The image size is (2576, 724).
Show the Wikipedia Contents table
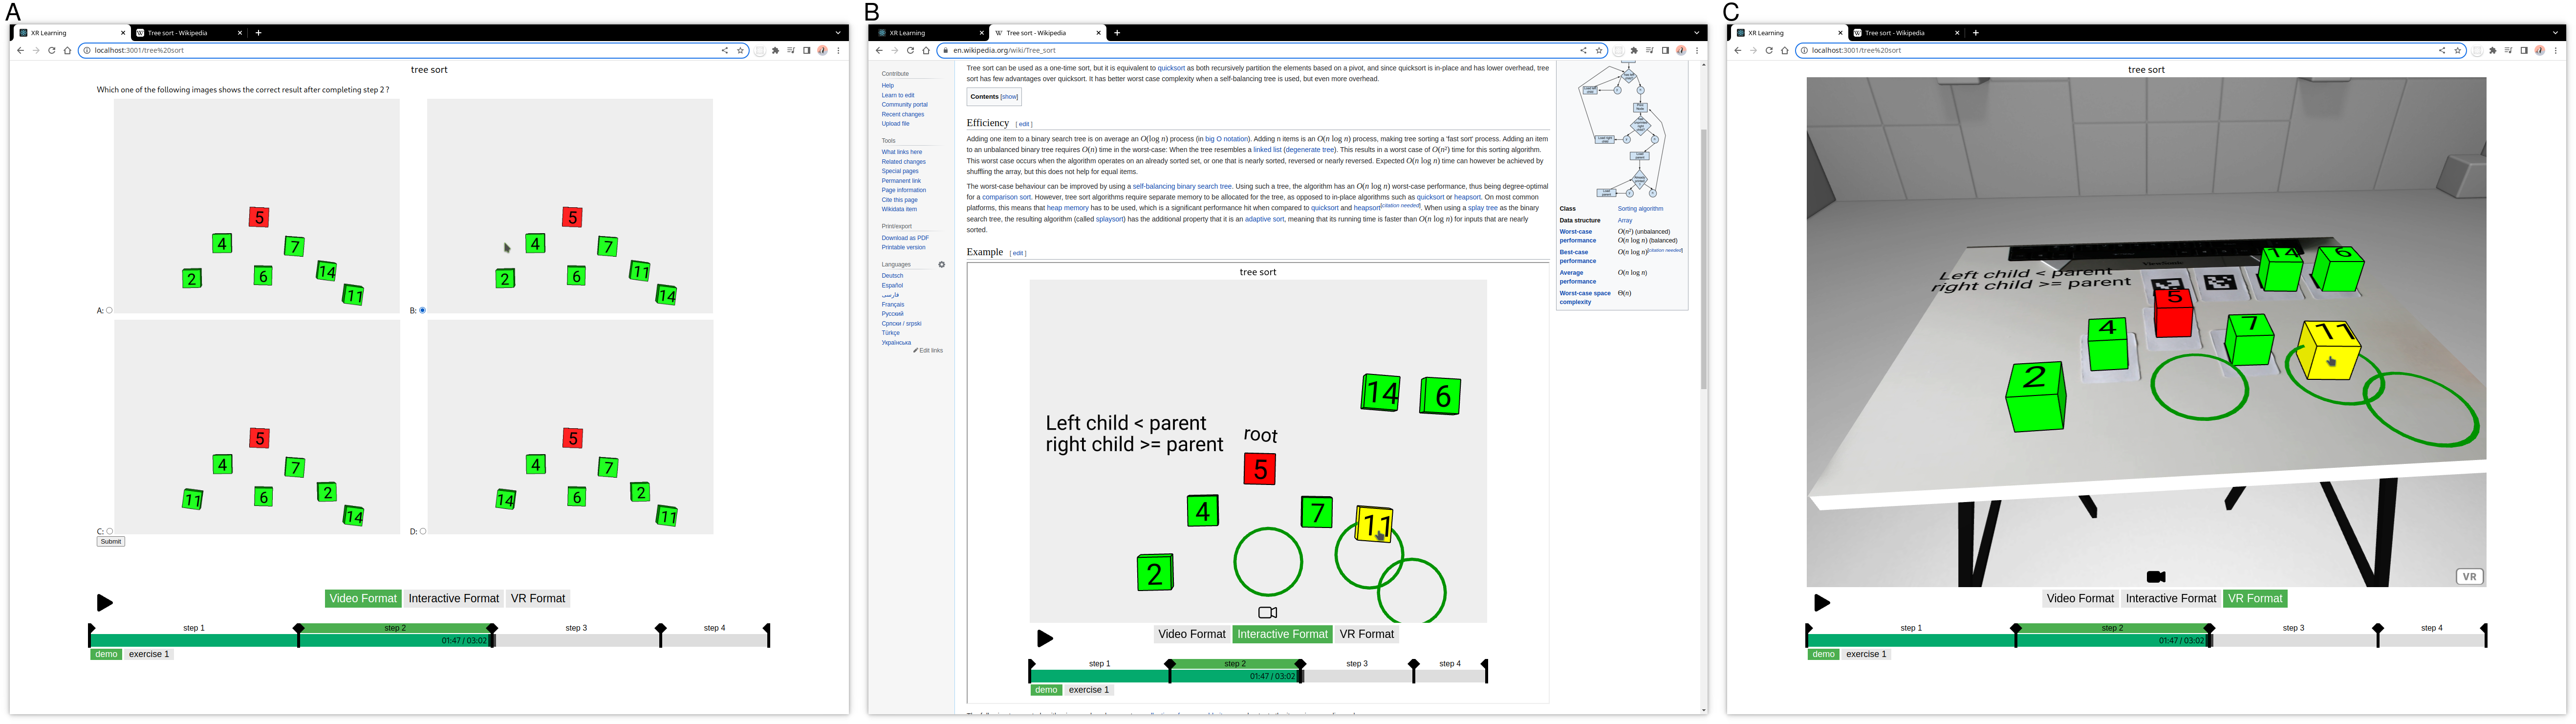coord(1009,97)
